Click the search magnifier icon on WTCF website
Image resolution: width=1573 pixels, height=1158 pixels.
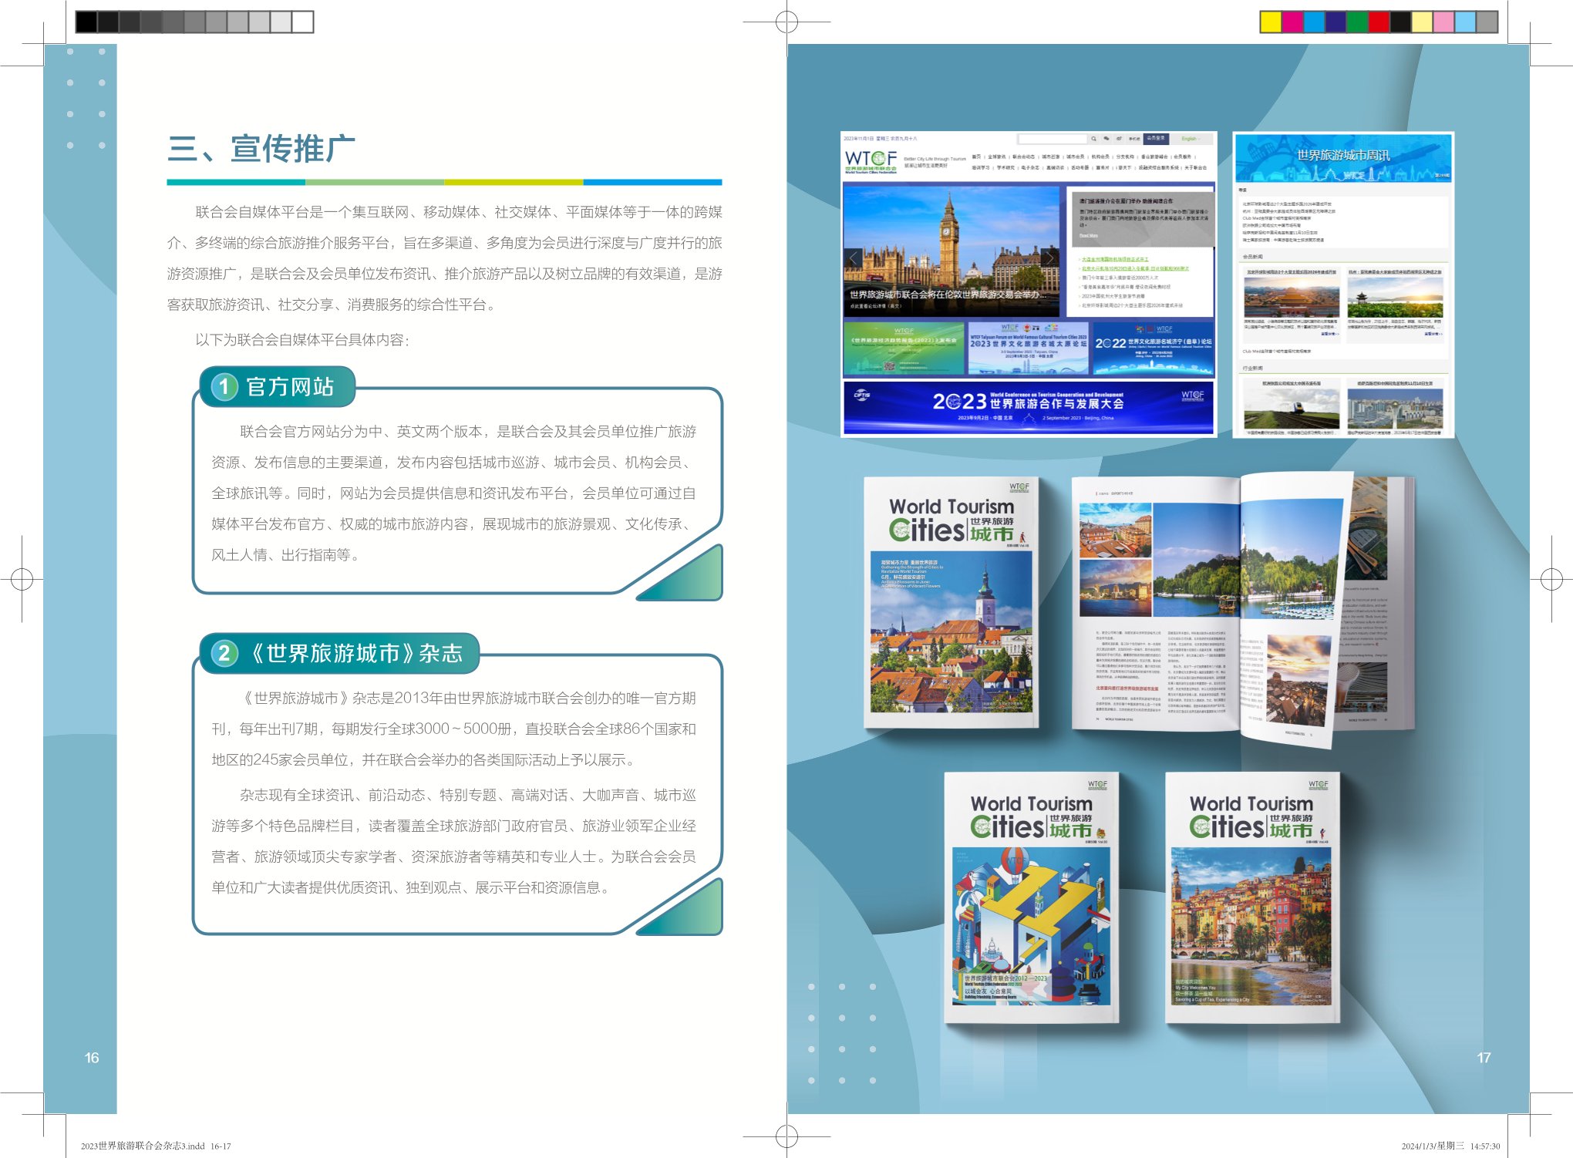(x=1093, y=139)
